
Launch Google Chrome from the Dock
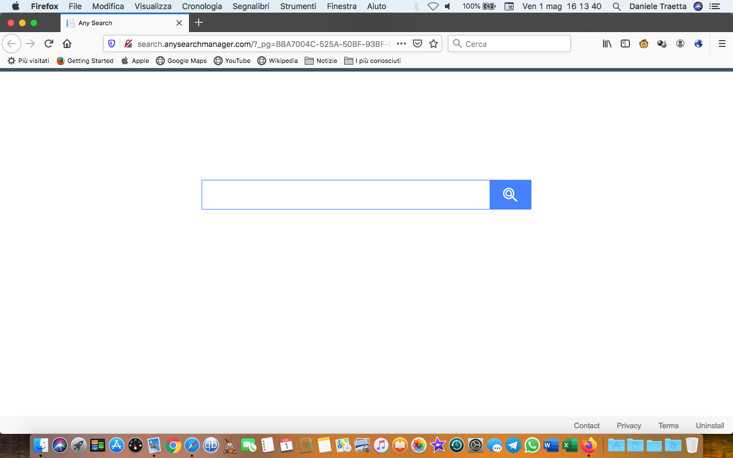(173, 445)
